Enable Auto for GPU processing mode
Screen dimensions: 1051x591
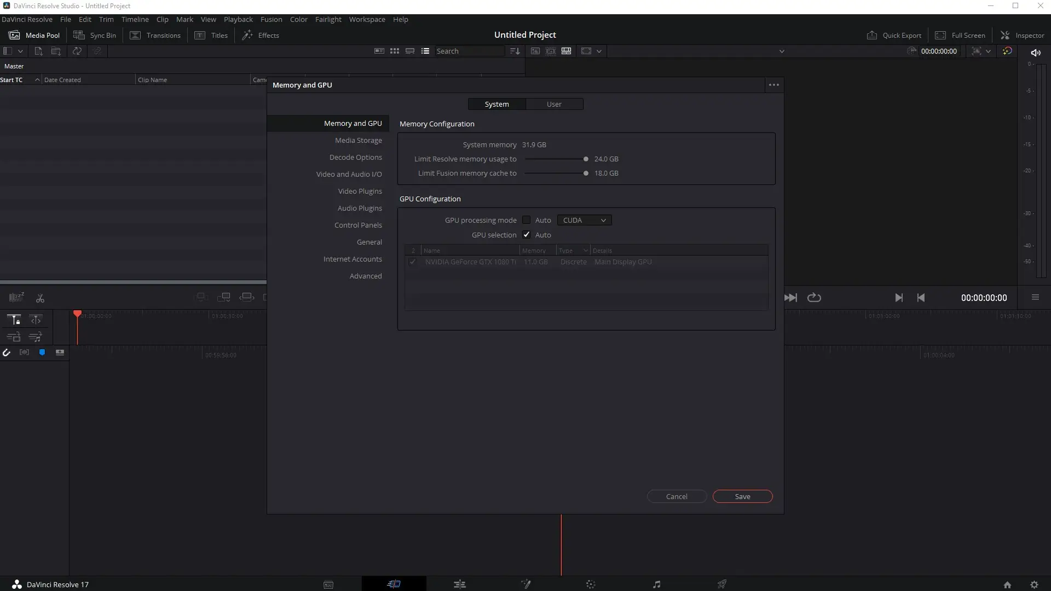pyautogui.click(x=527, y=220)
